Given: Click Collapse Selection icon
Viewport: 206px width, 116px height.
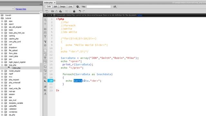Looking at the screenshot, I should pos(45,32).
